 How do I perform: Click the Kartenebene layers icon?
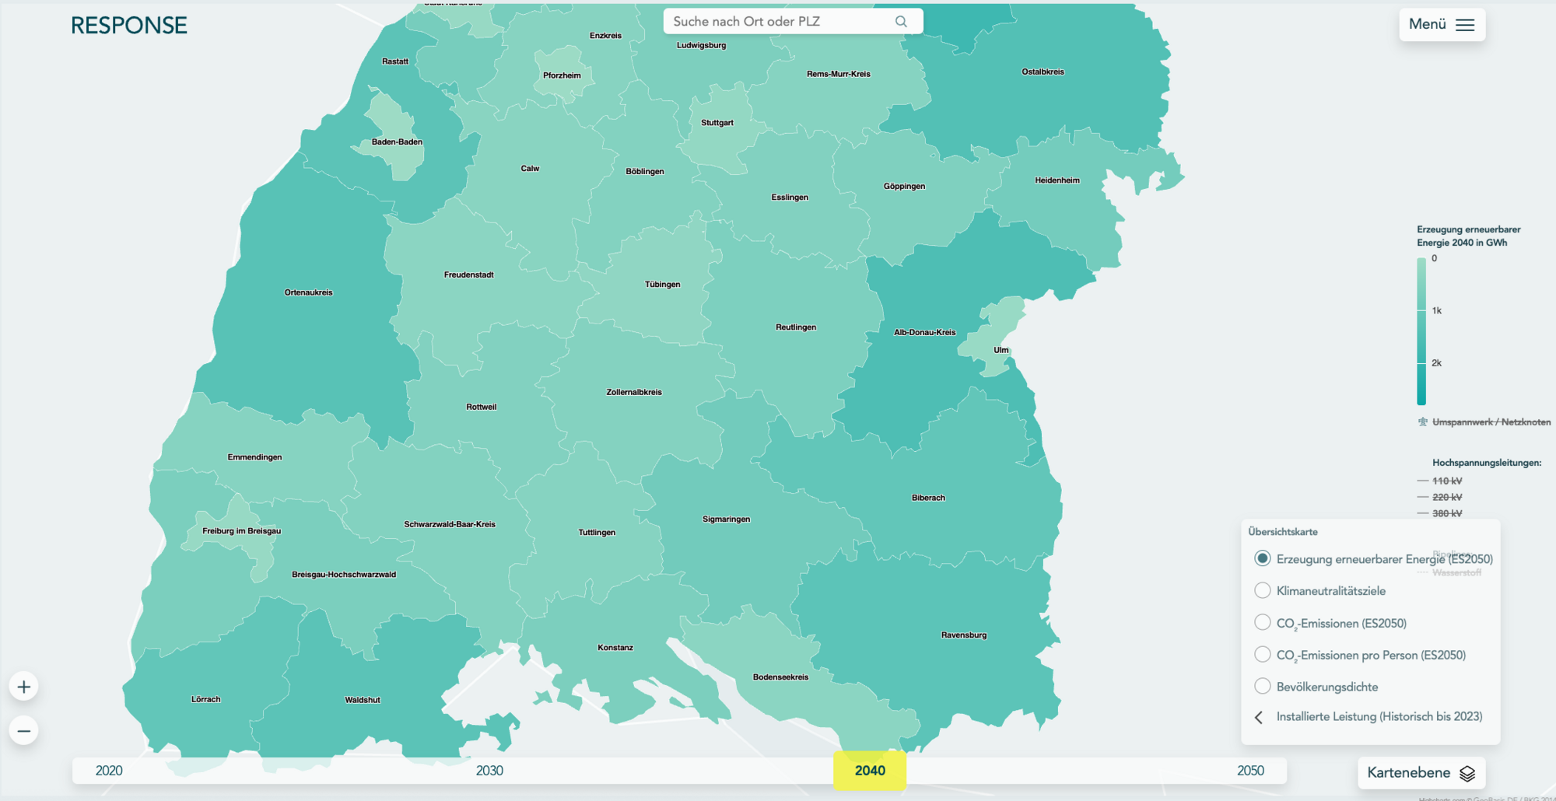click(1467, 773)
